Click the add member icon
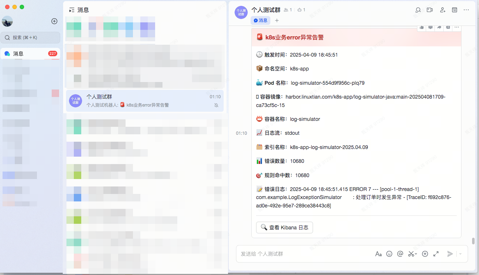Image resolution: width=479 pixels, height=275 pixels. [443, 10]
